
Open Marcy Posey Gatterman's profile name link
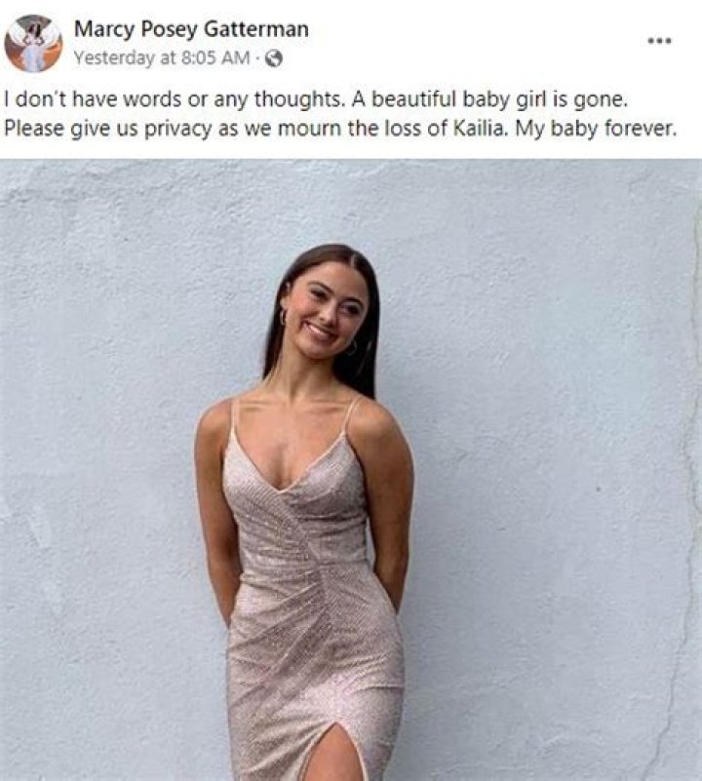(191, 29)
